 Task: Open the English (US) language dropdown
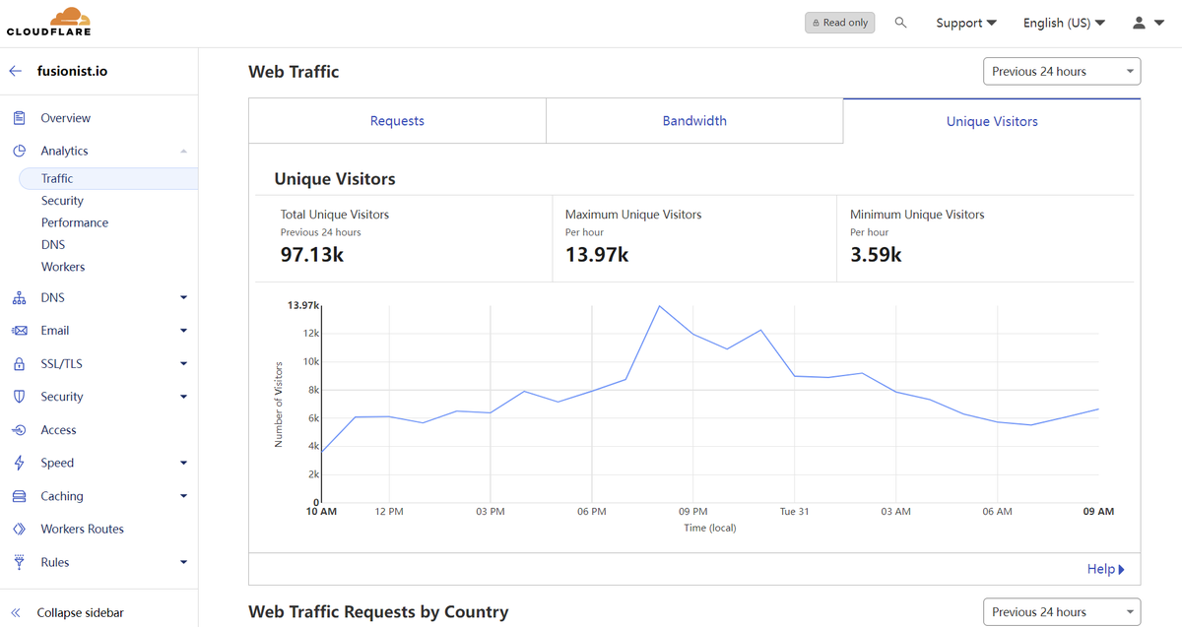pos(1064,23)
